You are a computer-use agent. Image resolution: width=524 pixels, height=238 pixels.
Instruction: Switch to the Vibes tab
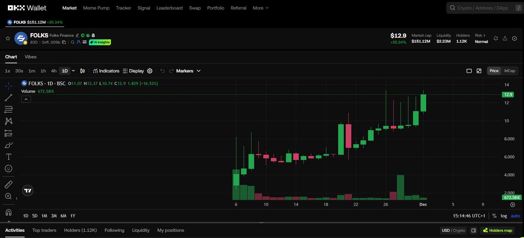[x=31, y=57]
